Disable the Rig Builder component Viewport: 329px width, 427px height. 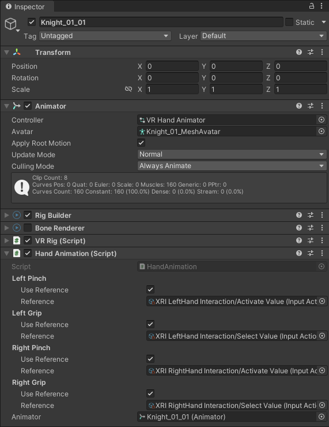click(x=28, y=215)
